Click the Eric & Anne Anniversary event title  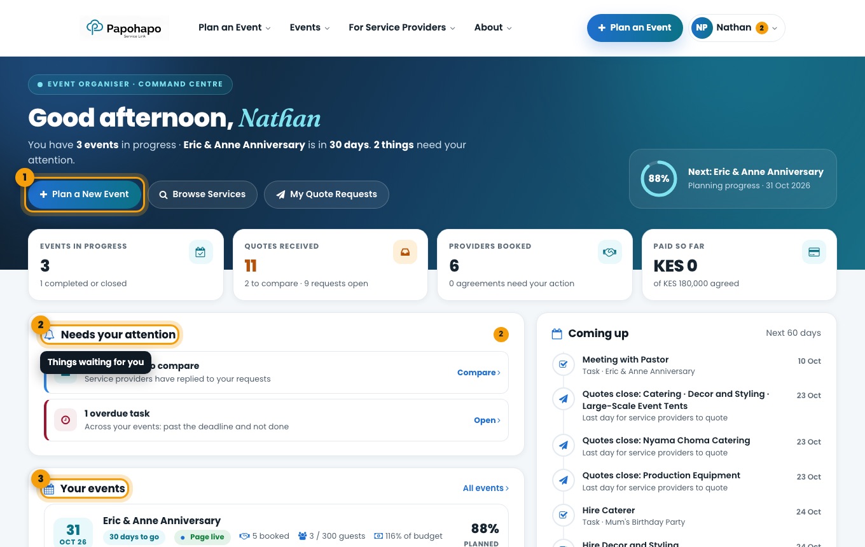point(162,521)
